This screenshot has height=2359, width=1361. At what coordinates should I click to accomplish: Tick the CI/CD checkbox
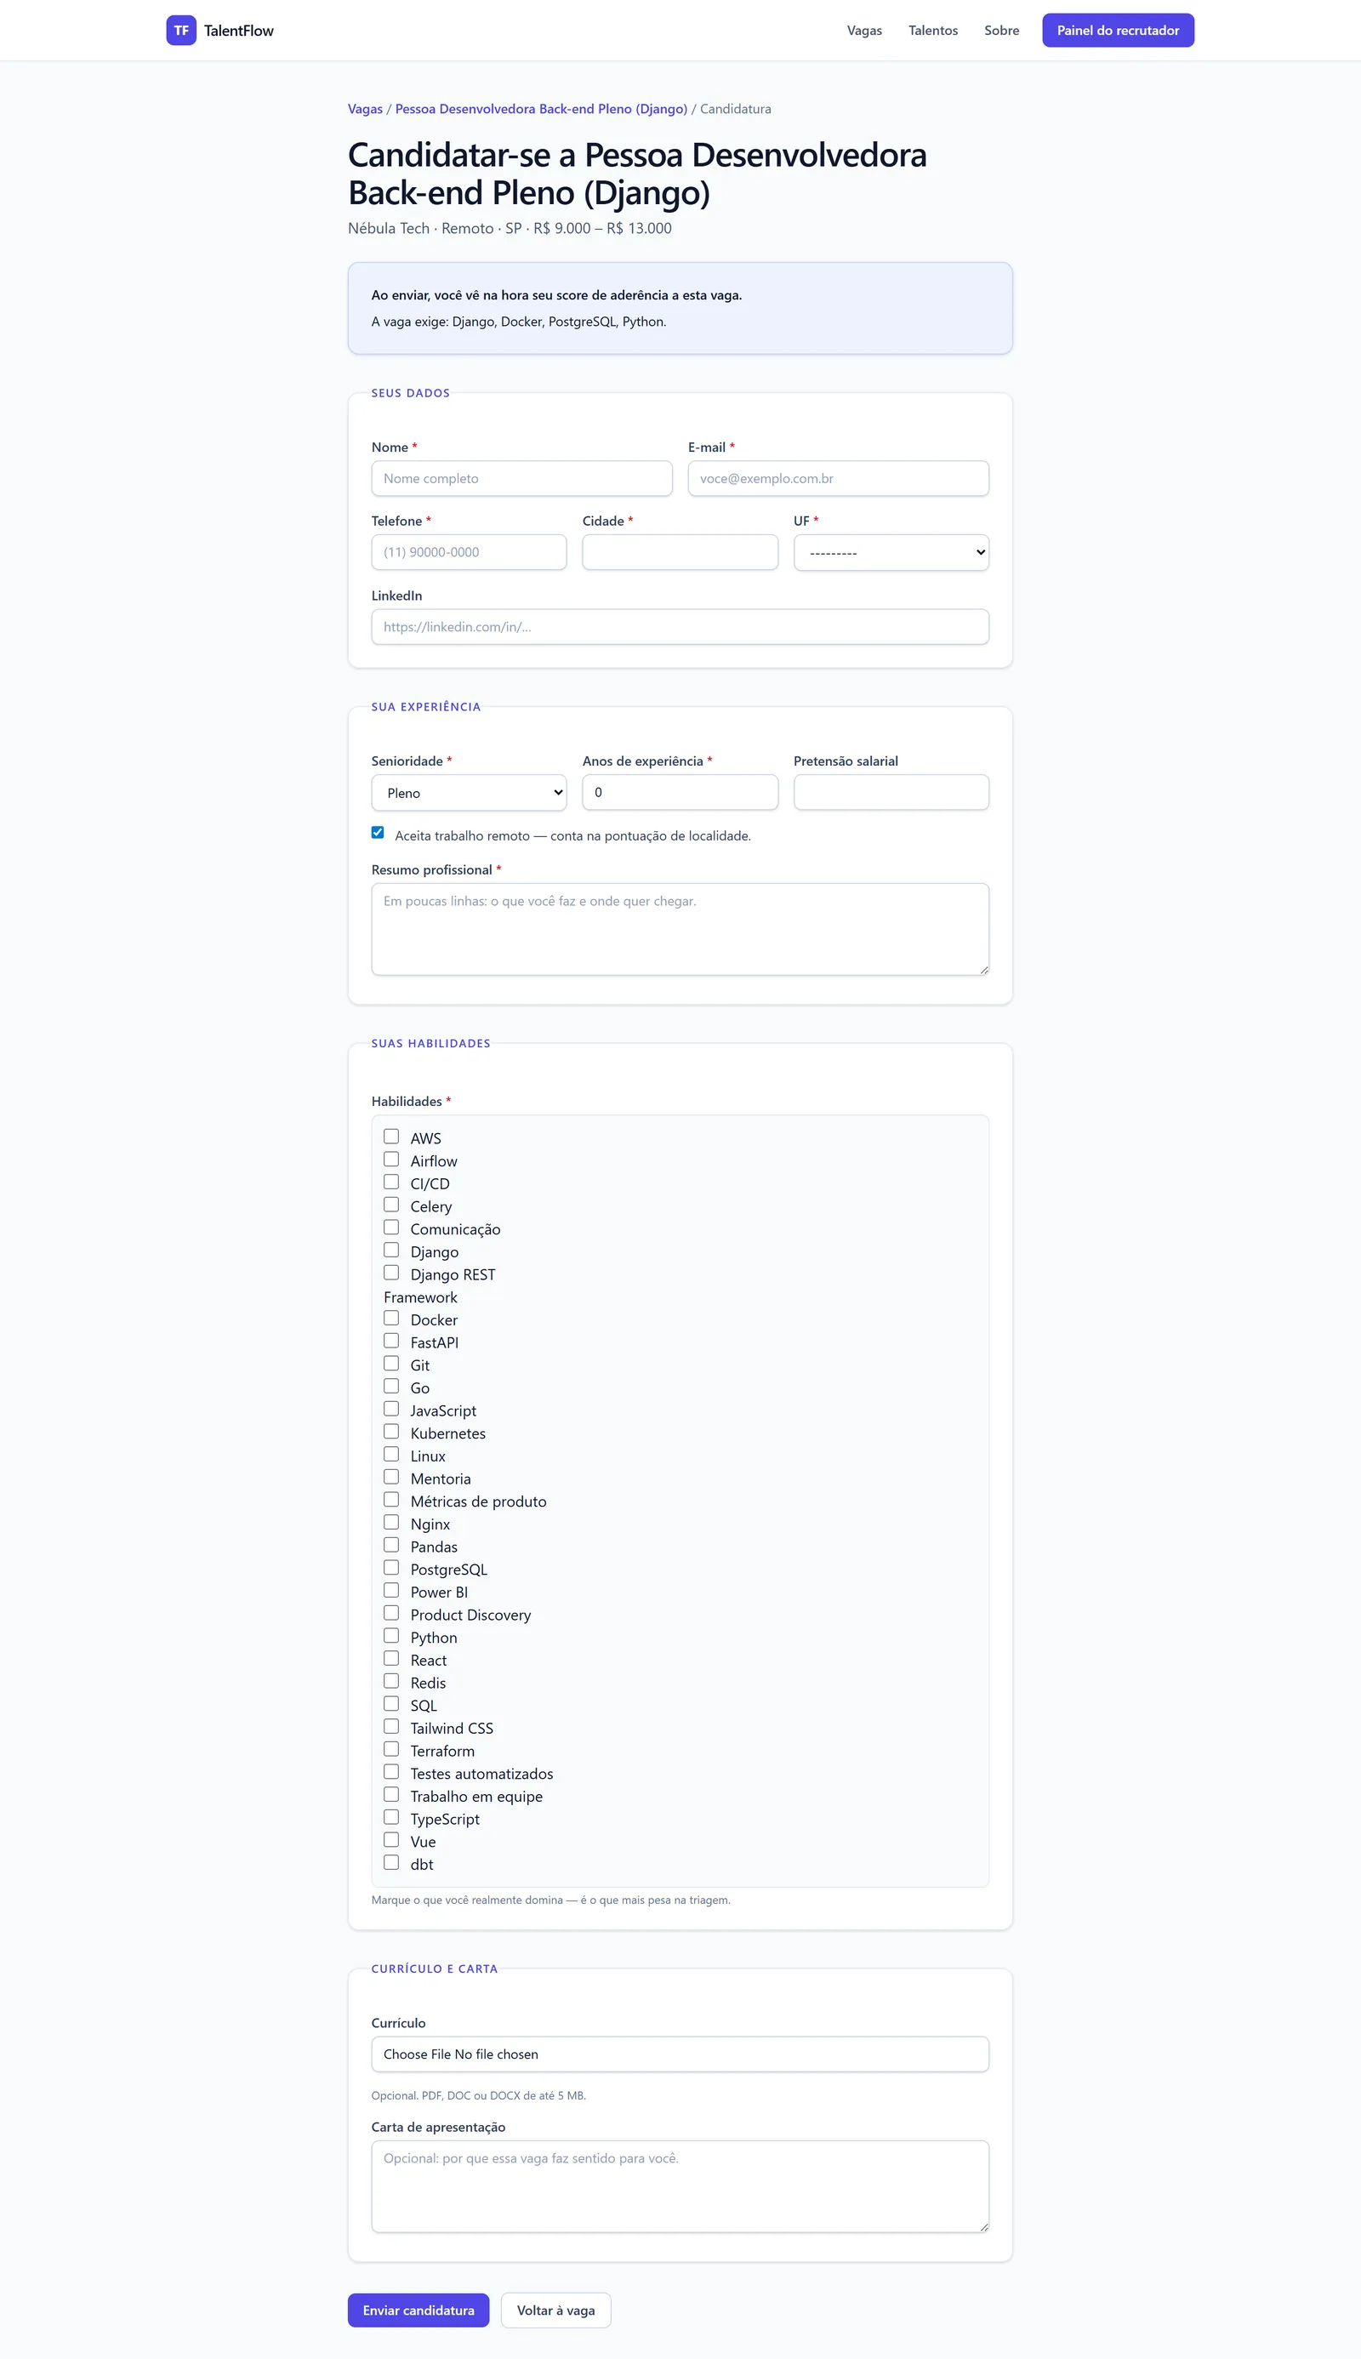click(x=391, y=1182)
